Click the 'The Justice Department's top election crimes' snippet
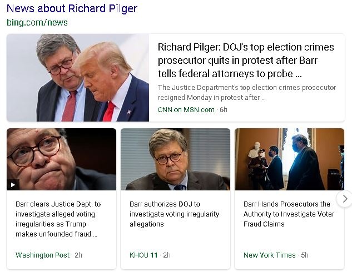 (x=247, y=93)
